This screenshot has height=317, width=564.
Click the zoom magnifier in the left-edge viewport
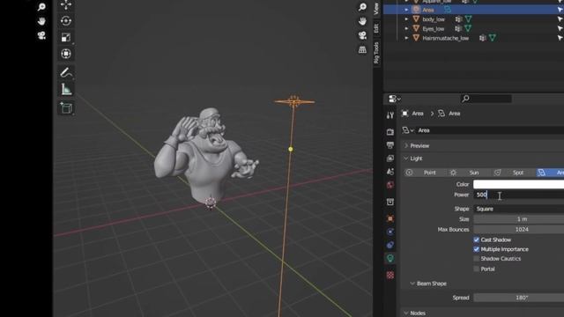click(x=41, y=7)
